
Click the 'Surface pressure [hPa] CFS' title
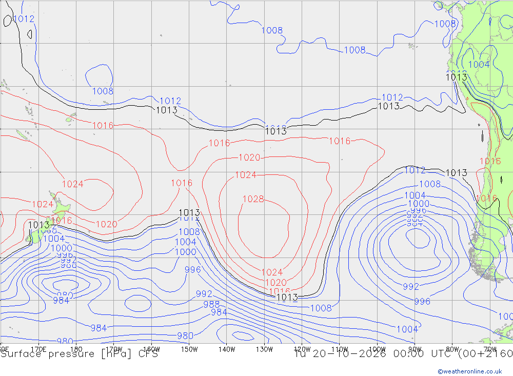(x=80, y=354)
